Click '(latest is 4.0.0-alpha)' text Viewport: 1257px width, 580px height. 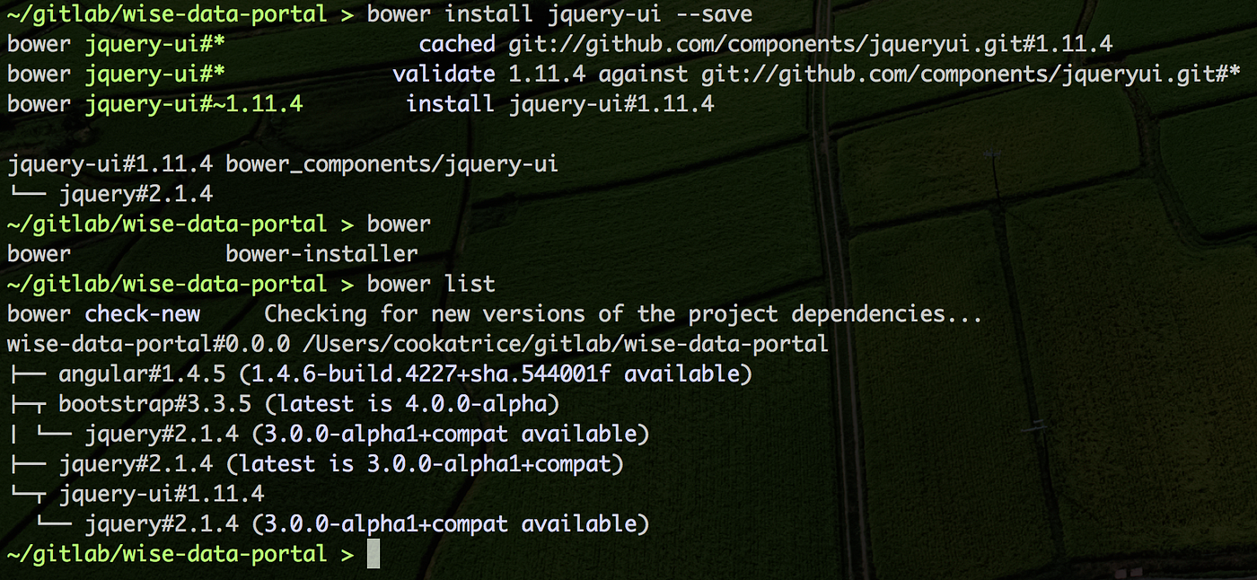(412, 404)
